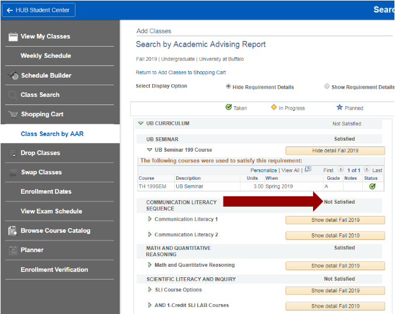Click the HUB Student Center back button
The height and width of the screenshot is (314, 395).
[x=38, y=9]
